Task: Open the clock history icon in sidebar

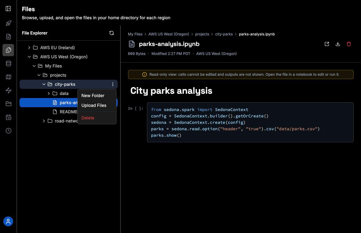Action: (x=8, y=131)
